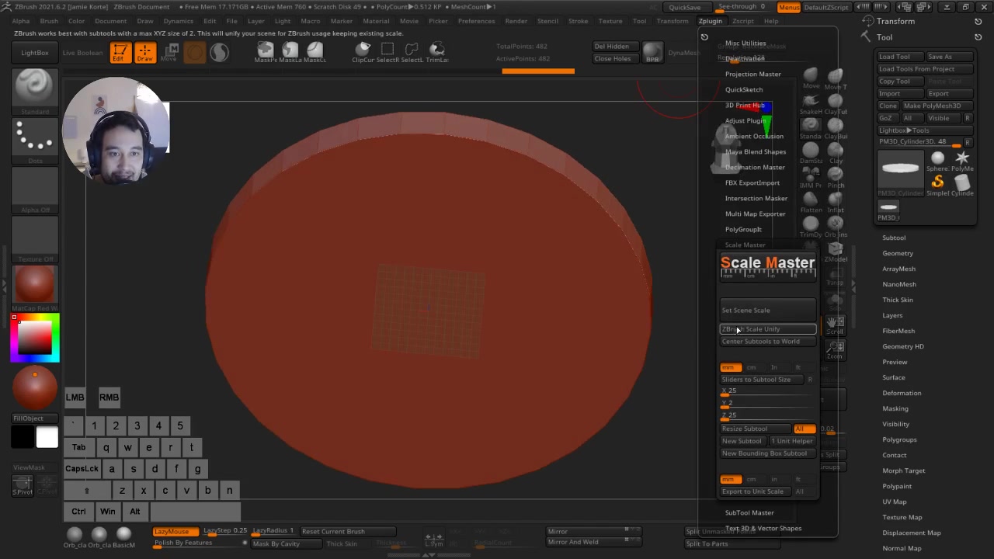Select the SelectRect brush icon
Image resolution: width=994 pixels, height=559 pixels.
tap(387, 50)
